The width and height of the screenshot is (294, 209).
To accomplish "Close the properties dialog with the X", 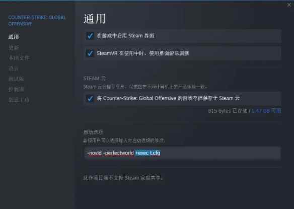I will pos(289,5).
